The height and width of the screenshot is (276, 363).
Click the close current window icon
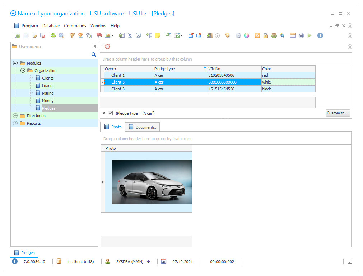(191, 35)
